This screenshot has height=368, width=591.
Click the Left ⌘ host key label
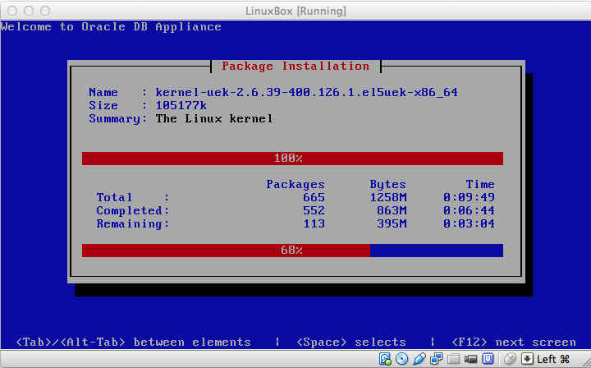click(553, 359)
